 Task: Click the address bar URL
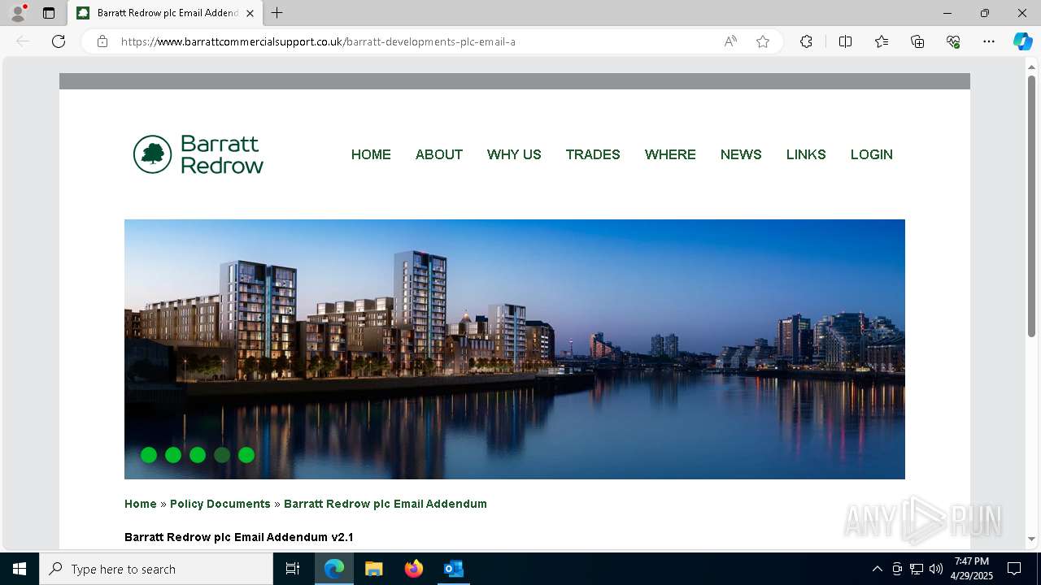click(x=318, y=41)
